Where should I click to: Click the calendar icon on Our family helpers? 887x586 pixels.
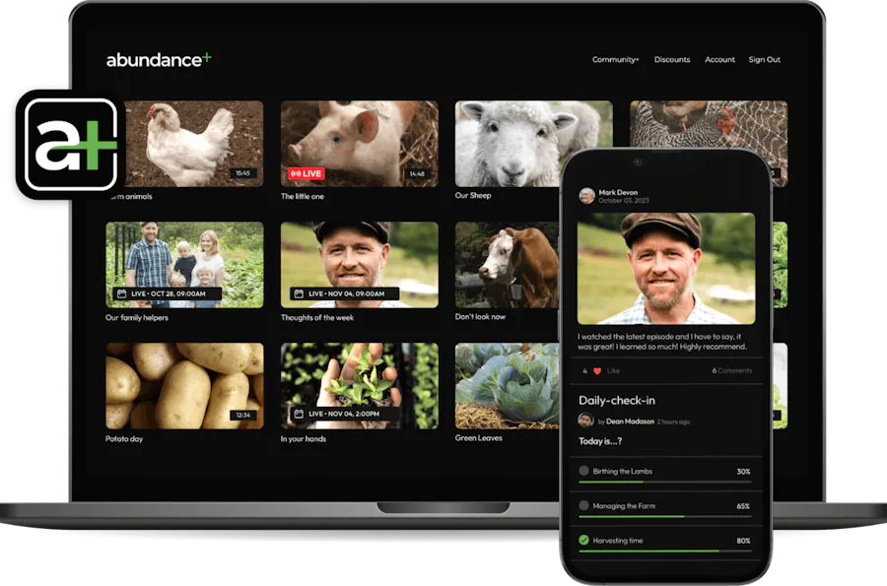pyautogui.click(x=121, y=291)
